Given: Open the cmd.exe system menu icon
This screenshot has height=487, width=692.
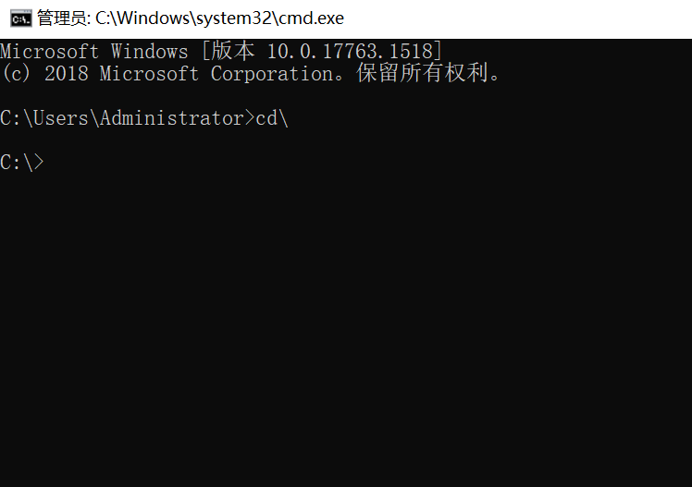Looking at the screenshot, I should 21,18.
